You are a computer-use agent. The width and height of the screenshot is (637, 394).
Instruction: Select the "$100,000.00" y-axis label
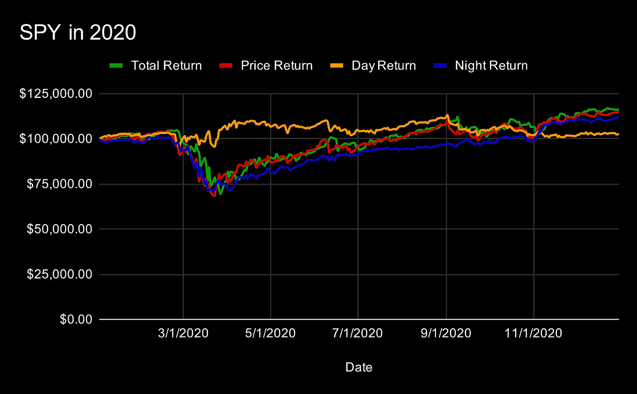pyautogui.click(x=56, y=139)
